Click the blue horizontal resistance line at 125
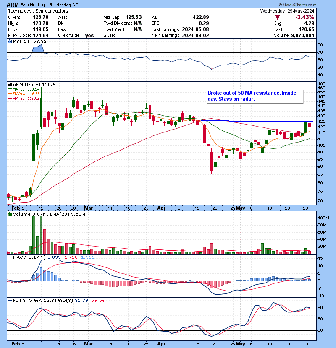 [257, 121]
